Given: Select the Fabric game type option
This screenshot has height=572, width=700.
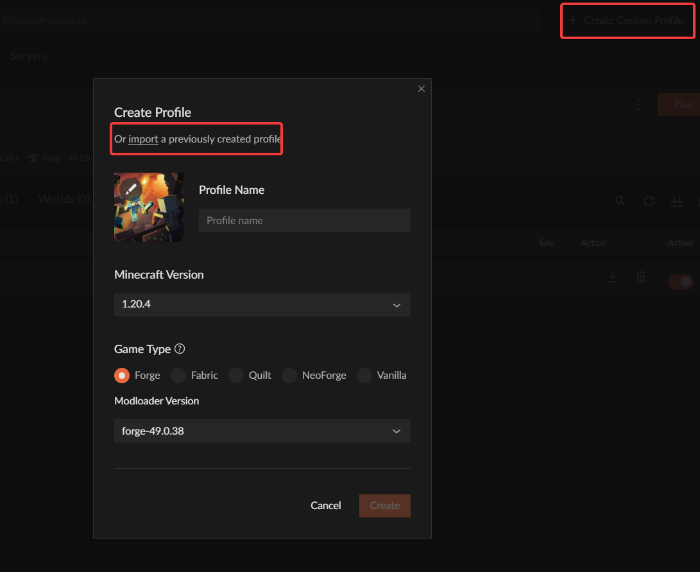Looking at the screenshot, I should click(x=178, y=376).
